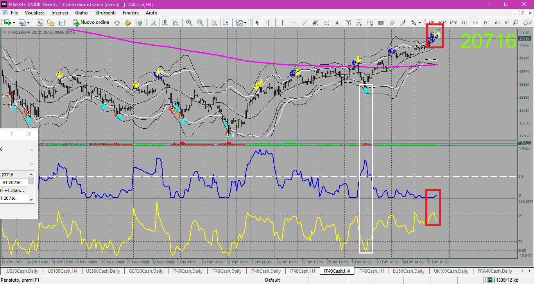534x284 pixels.
Task: Click the Nuovo ordine button
Action: click(x=91, y=23)
